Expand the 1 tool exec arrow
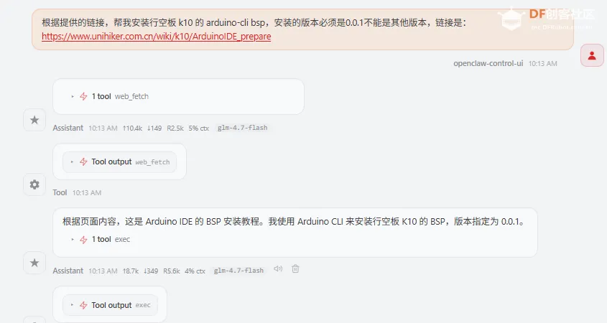 (73, 240)
